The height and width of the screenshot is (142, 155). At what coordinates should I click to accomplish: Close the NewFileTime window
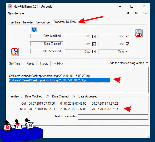pos(144,6)
